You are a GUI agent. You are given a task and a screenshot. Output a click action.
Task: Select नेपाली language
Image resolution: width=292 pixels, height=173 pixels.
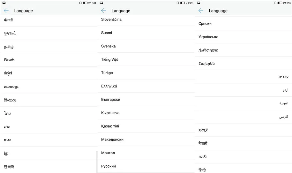coord(243,143)
